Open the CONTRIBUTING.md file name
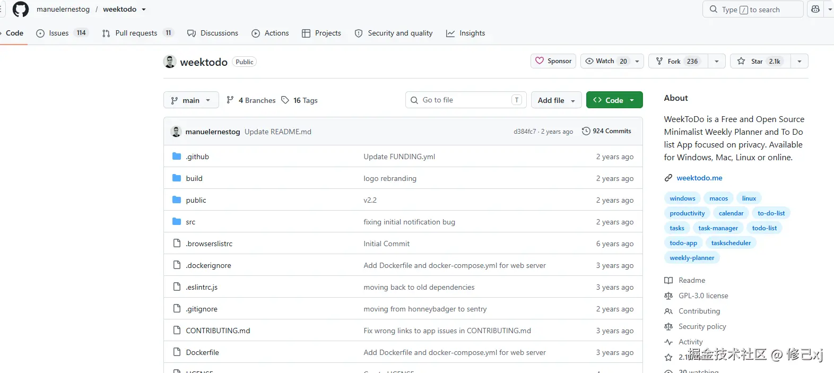Screen dimensions: 834x373 [218, 331]
